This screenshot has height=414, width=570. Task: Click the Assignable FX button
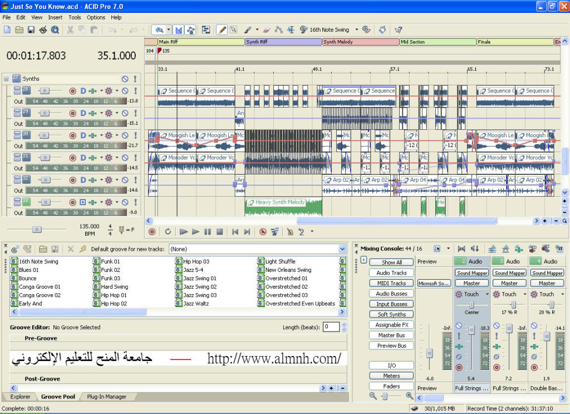tap(391, 325)
